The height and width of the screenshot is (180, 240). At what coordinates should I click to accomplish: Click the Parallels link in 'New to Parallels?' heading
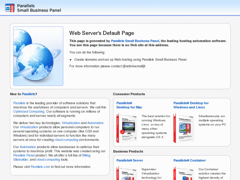[28, 94]
